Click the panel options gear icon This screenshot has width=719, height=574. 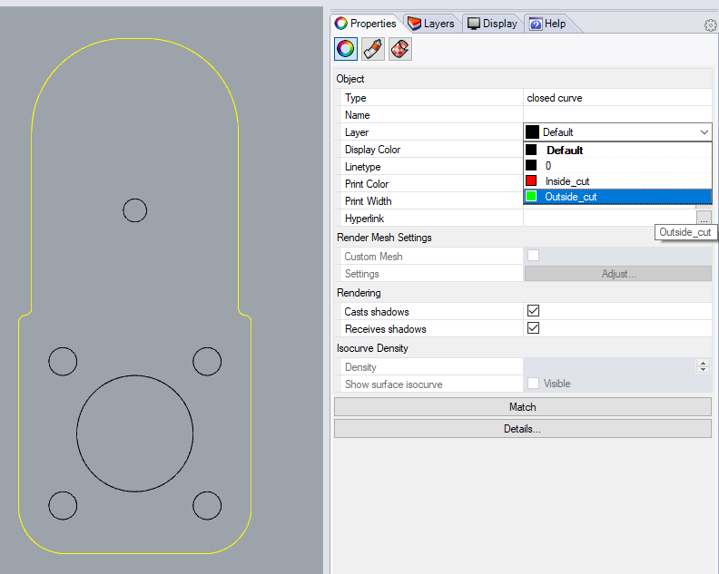(710, 25)
